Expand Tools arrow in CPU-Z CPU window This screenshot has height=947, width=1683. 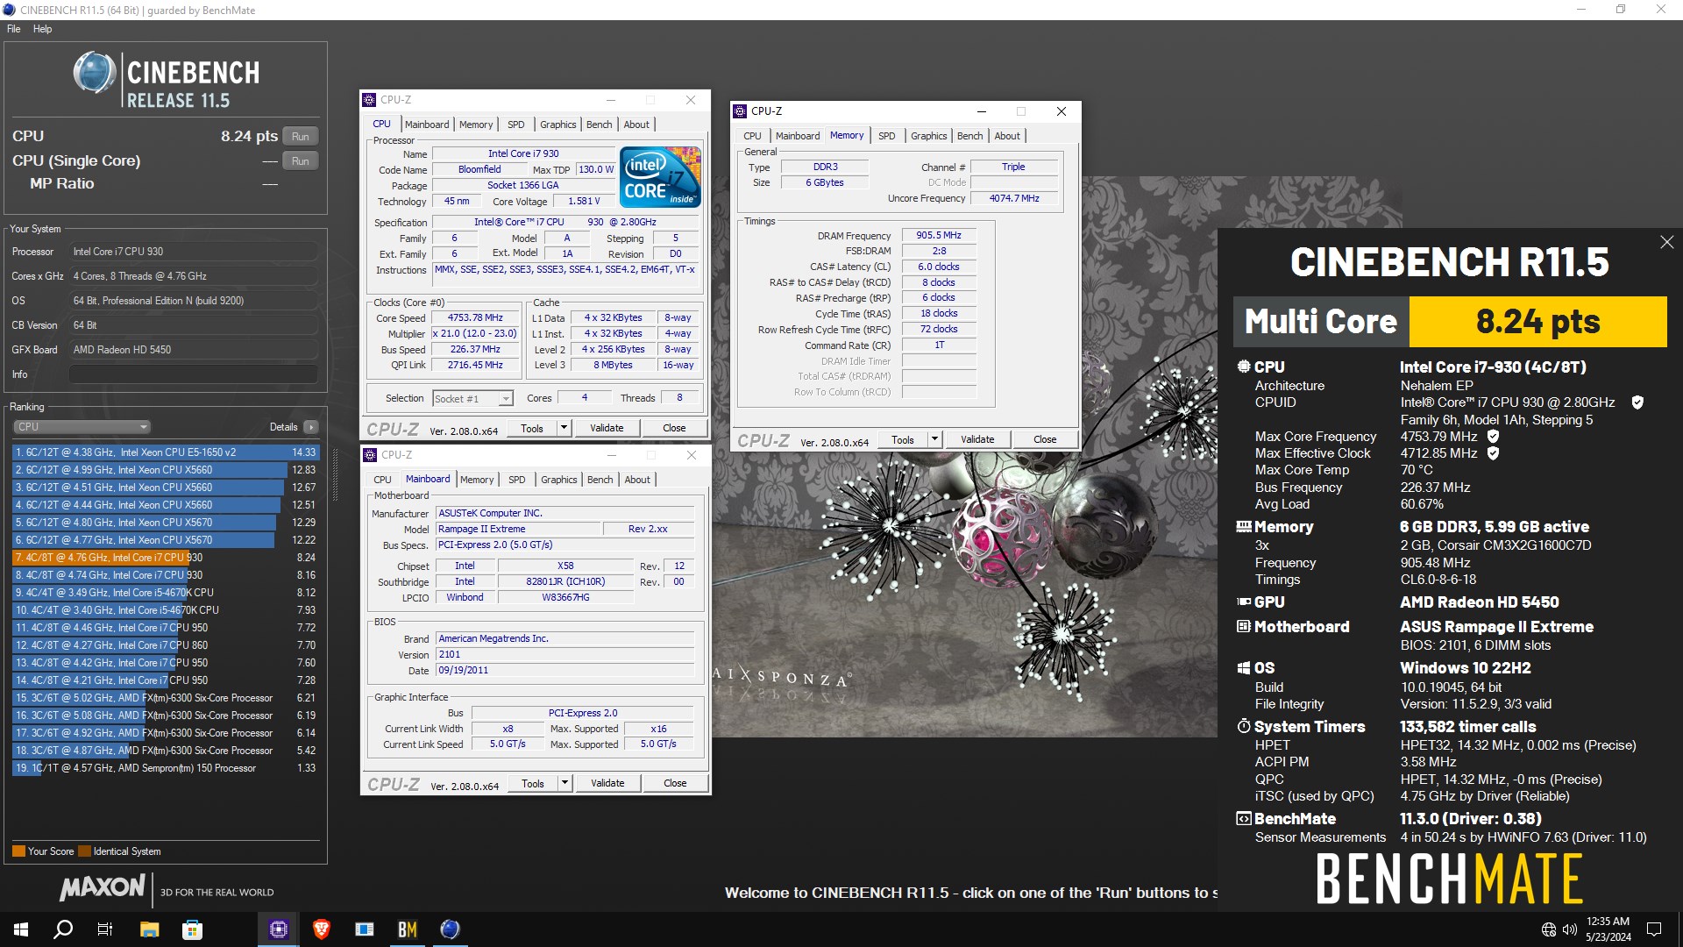click(564, 428)
